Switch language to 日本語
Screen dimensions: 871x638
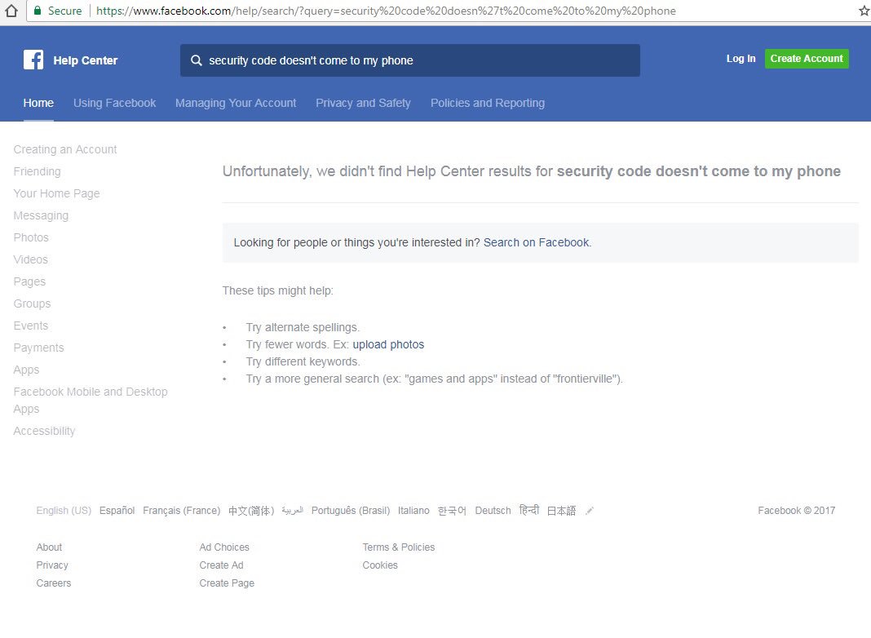click(x=562, y=510)
